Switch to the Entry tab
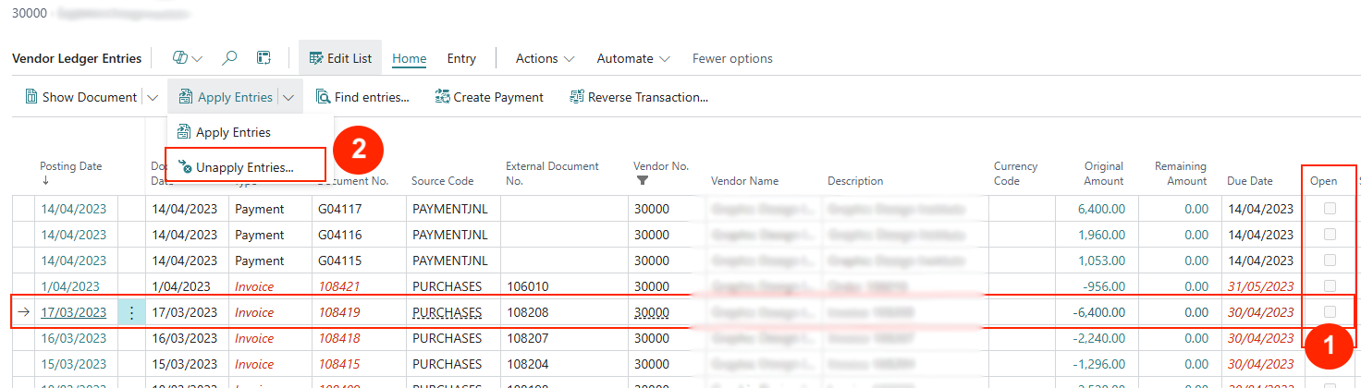The image size is (1361, 388). pos(461,58)
